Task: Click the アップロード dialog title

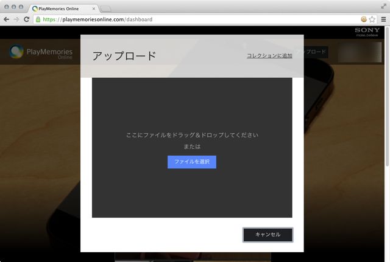Action: (x=124, y=56)
